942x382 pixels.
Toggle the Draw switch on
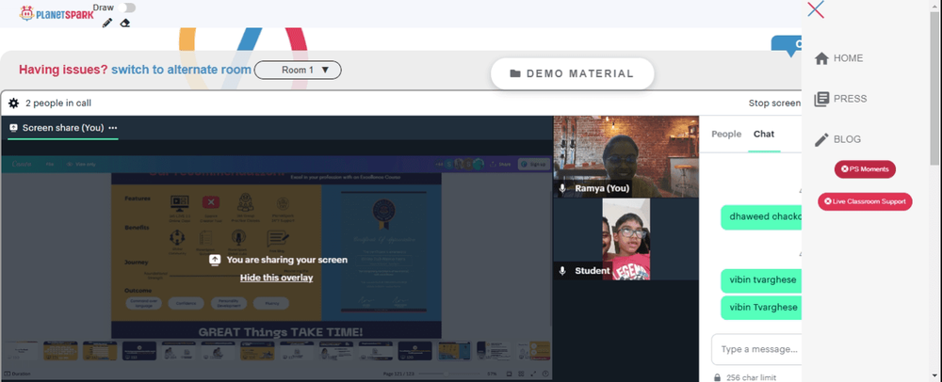(x=126, y=8)
